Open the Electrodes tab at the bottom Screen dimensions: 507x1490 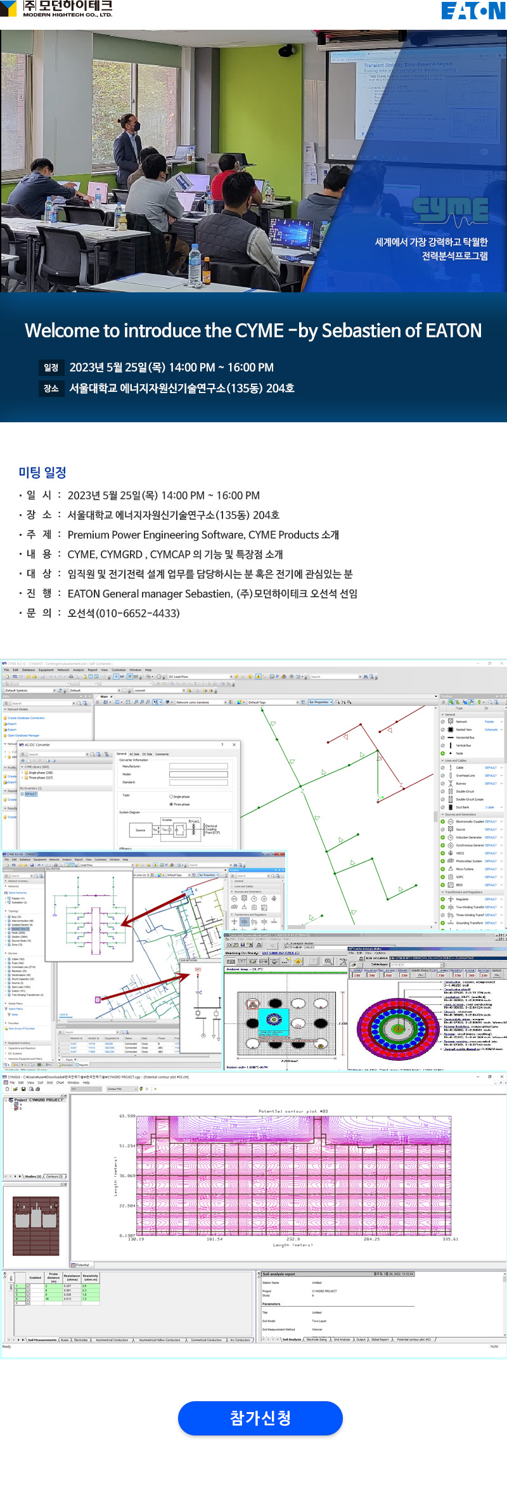pos(80,1340)
